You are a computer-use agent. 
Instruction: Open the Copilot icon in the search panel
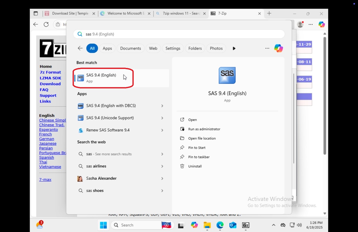tap(278, 48)
